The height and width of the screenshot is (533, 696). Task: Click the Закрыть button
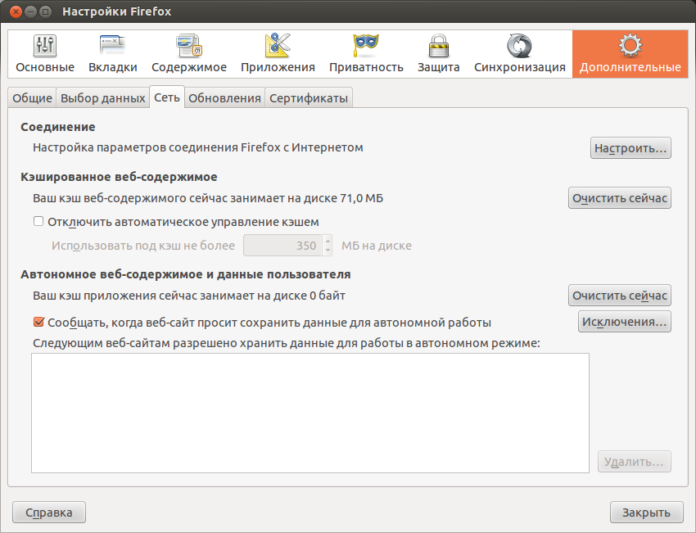click(646, 513)
